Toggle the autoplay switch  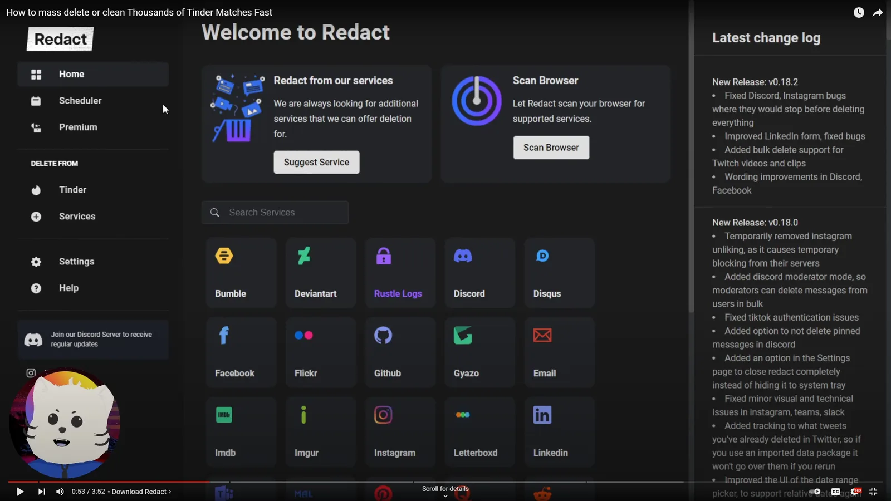click(x=815, y=492)
